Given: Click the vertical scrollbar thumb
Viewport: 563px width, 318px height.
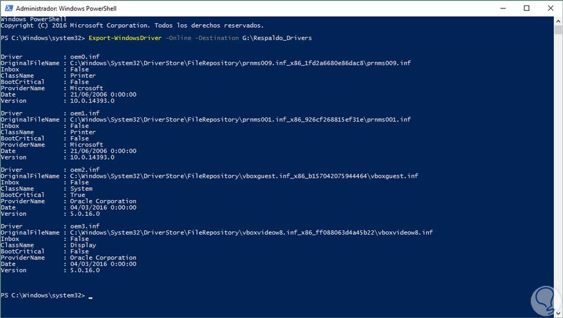Looking at the screenshot, I should pyautogui.click(x=558, y=31).
